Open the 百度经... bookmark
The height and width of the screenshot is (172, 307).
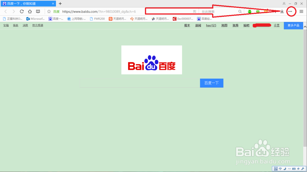click(x=204, y=19)
